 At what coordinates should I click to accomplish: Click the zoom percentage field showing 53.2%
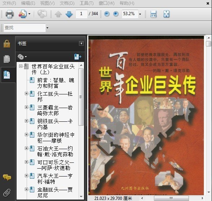[x=130, y=14]
